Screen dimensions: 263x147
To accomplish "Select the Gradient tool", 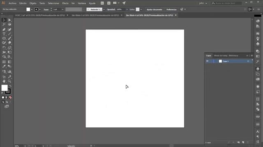I will click(9, 62).
